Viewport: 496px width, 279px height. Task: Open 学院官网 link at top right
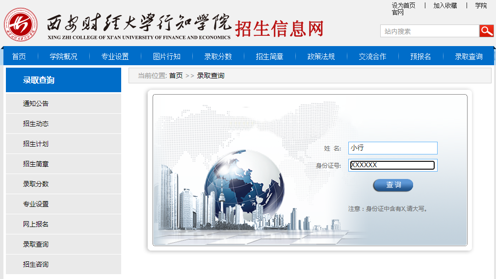481,5
